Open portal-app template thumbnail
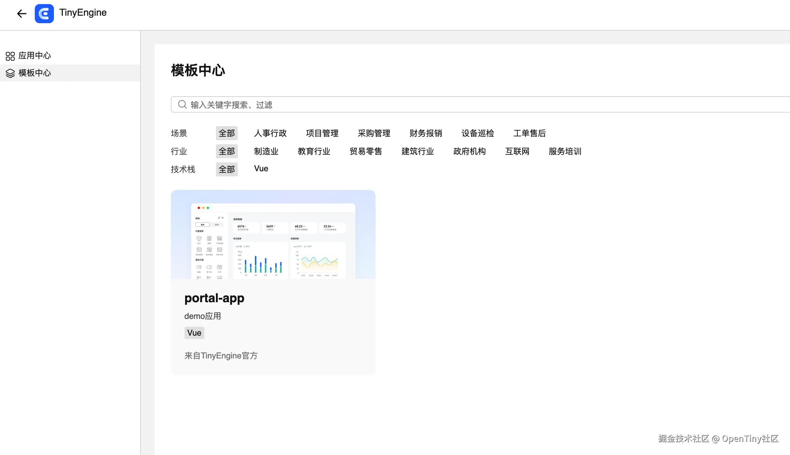This screenshot has height=455, width=790. [x=273, y=235]
